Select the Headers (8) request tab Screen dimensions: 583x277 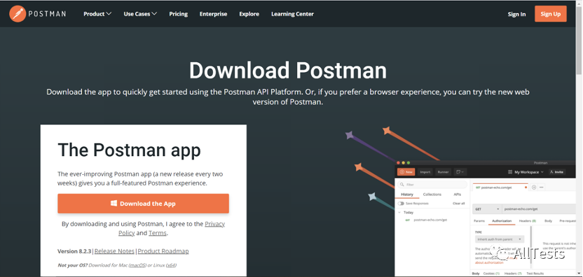pyautogui.click(x=528, y=221)
